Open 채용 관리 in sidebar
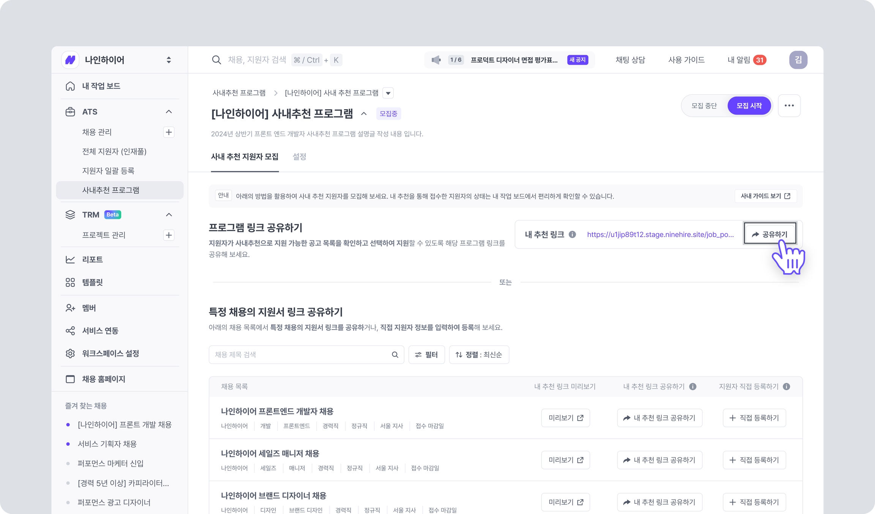 97,132
